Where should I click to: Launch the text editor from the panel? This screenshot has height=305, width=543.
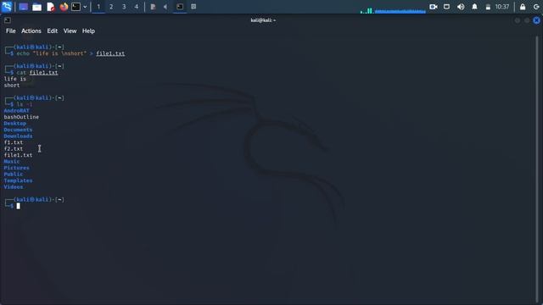[x=51, y=7]
